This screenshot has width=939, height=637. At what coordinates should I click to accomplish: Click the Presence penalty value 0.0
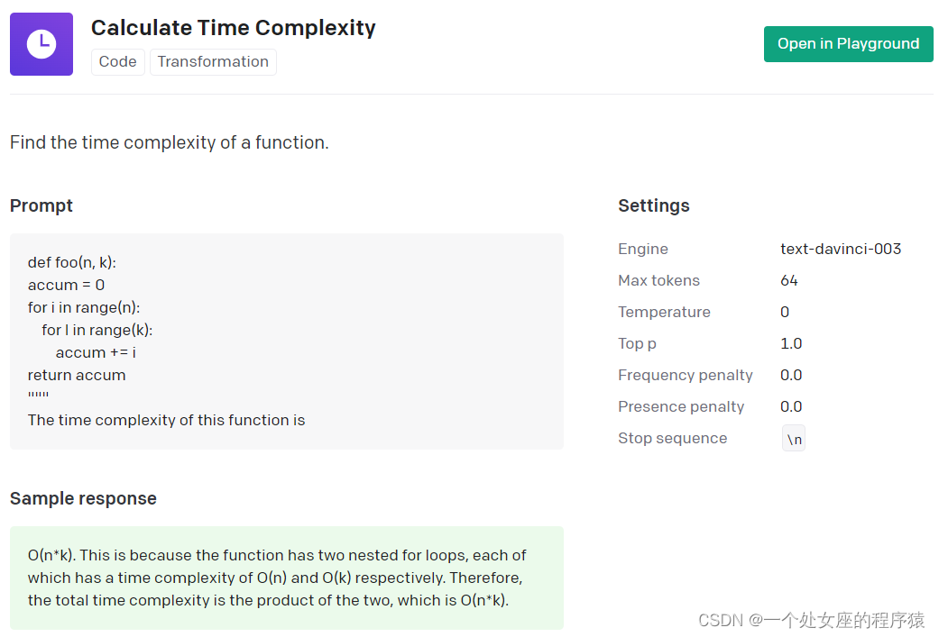coord(791,406)
